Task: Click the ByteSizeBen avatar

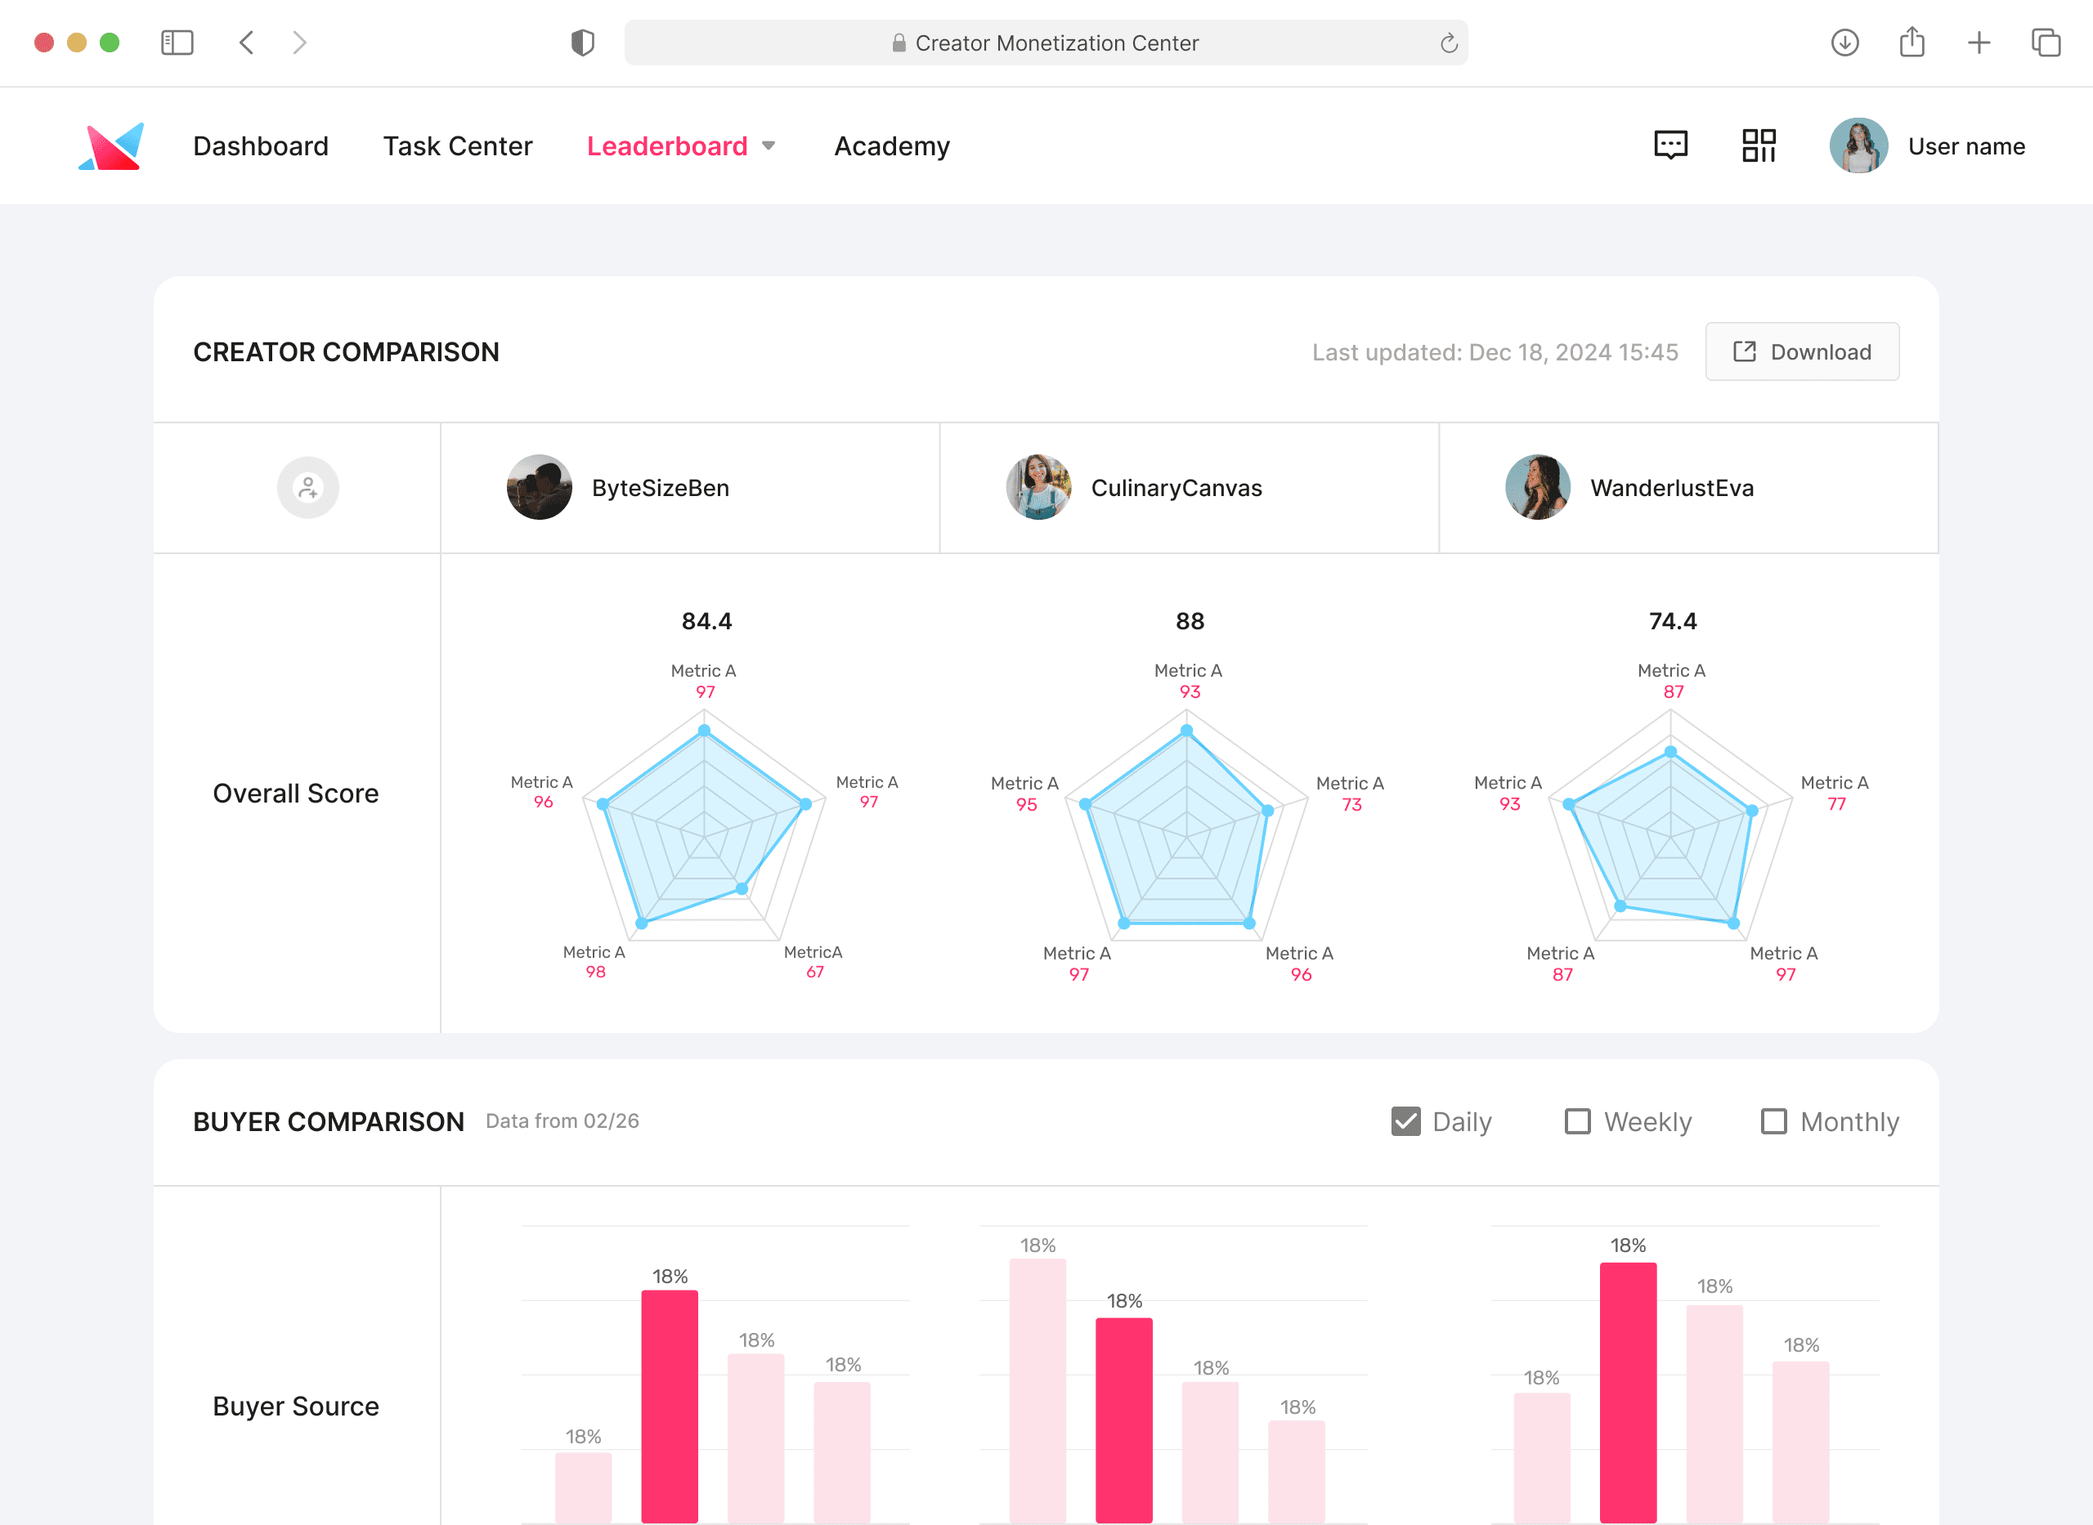Action: (539, 487)
